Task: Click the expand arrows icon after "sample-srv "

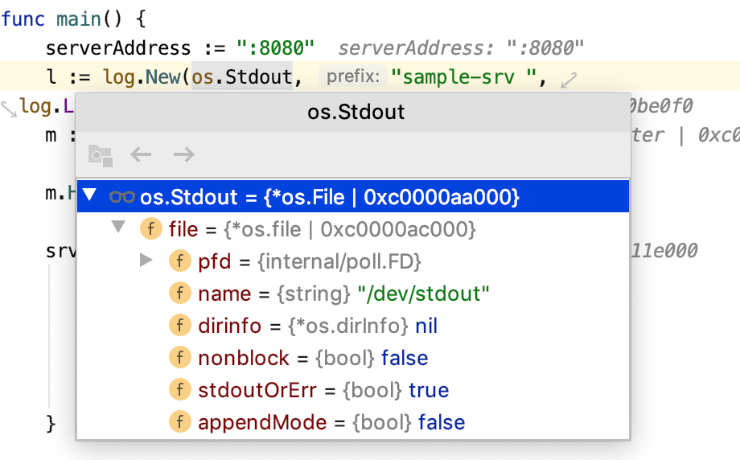Action: point(569,80)
